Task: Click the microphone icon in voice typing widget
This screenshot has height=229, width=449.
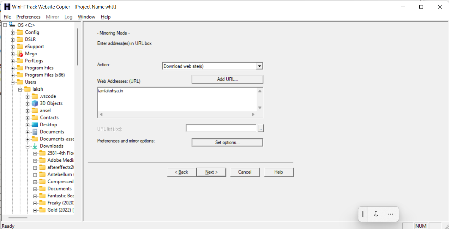Action: (x=376, y=214)
